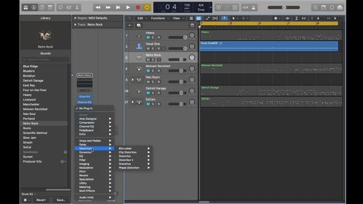Viewport: 363px width, 204px height.
Task: Open the Note Pads button
Action: point(324,7)
